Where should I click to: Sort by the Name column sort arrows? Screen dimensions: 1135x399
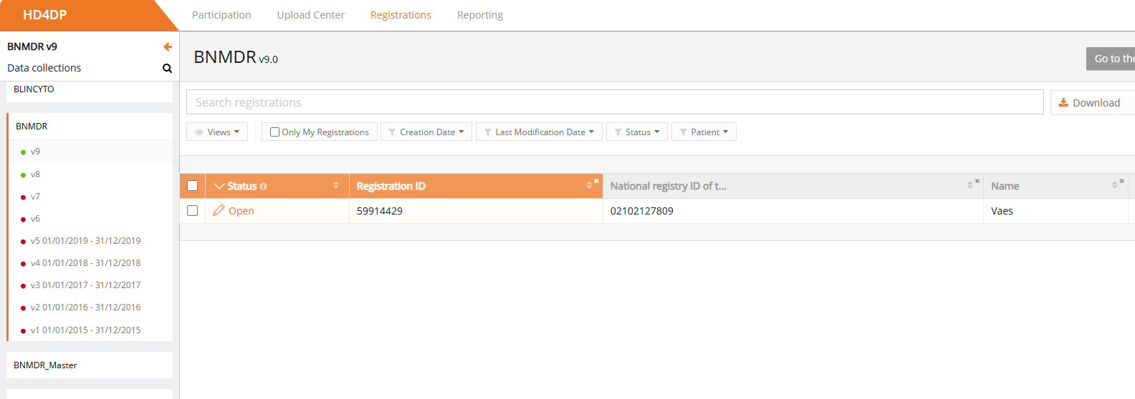[1114, 185]
